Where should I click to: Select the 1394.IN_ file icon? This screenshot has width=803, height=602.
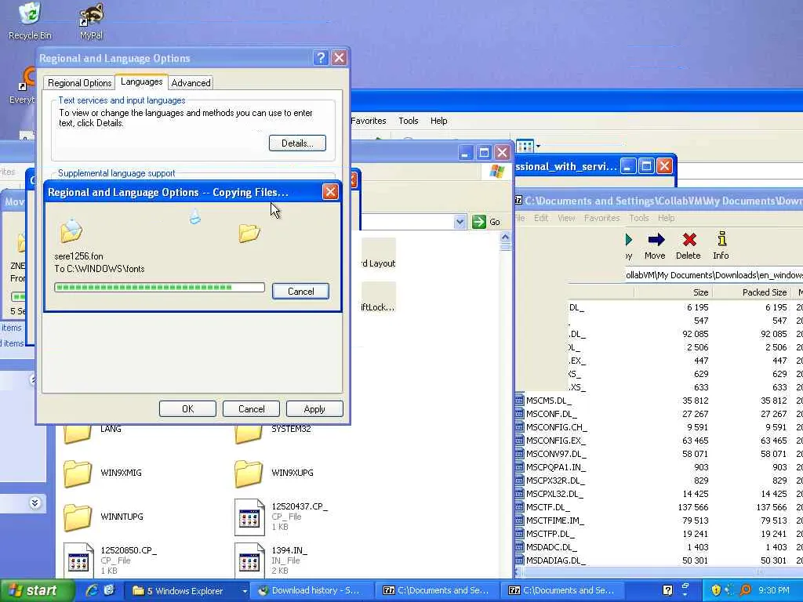[249, 561]
